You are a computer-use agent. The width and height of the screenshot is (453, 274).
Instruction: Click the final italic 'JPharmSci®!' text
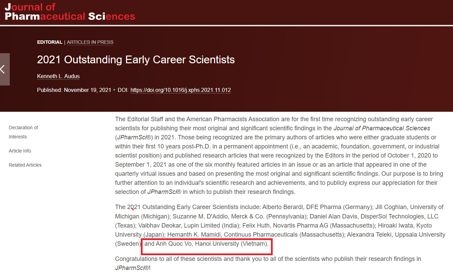coord(133,268)
